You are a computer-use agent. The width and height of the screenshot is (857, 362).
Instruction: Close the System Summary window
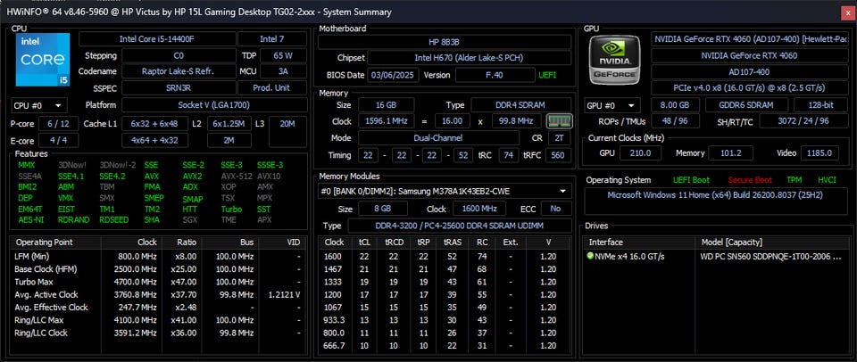(x=845, y=12)
